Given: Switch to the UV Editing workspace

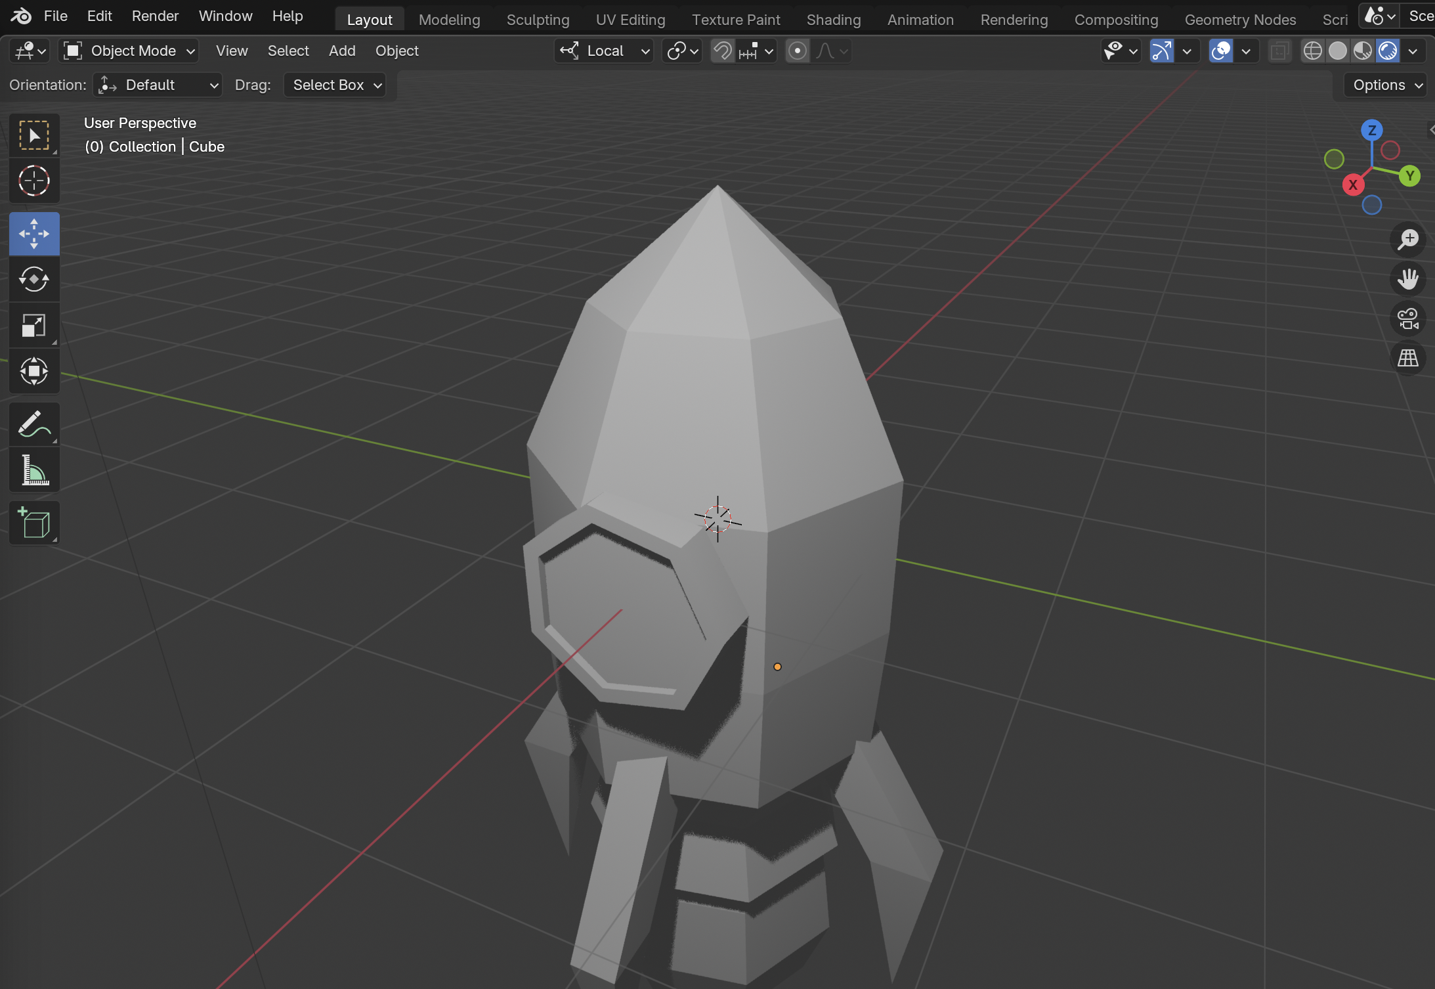Looking at the screenshot, I should (x=630, y=20).
